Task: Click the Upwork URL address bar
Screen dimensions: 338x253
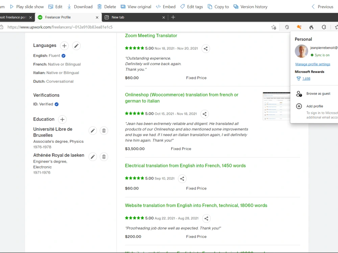Action: (x=138, y=27)
